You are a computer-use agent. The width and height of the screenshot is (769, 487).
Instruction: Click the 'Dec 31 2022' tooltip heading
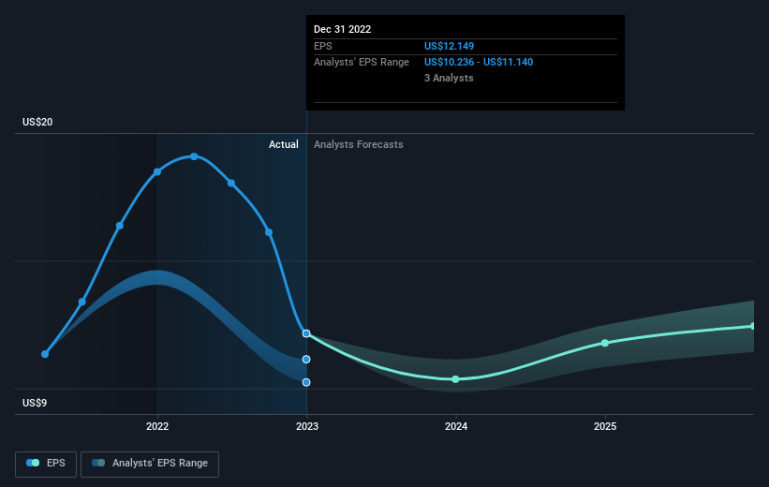coord(342,29)
